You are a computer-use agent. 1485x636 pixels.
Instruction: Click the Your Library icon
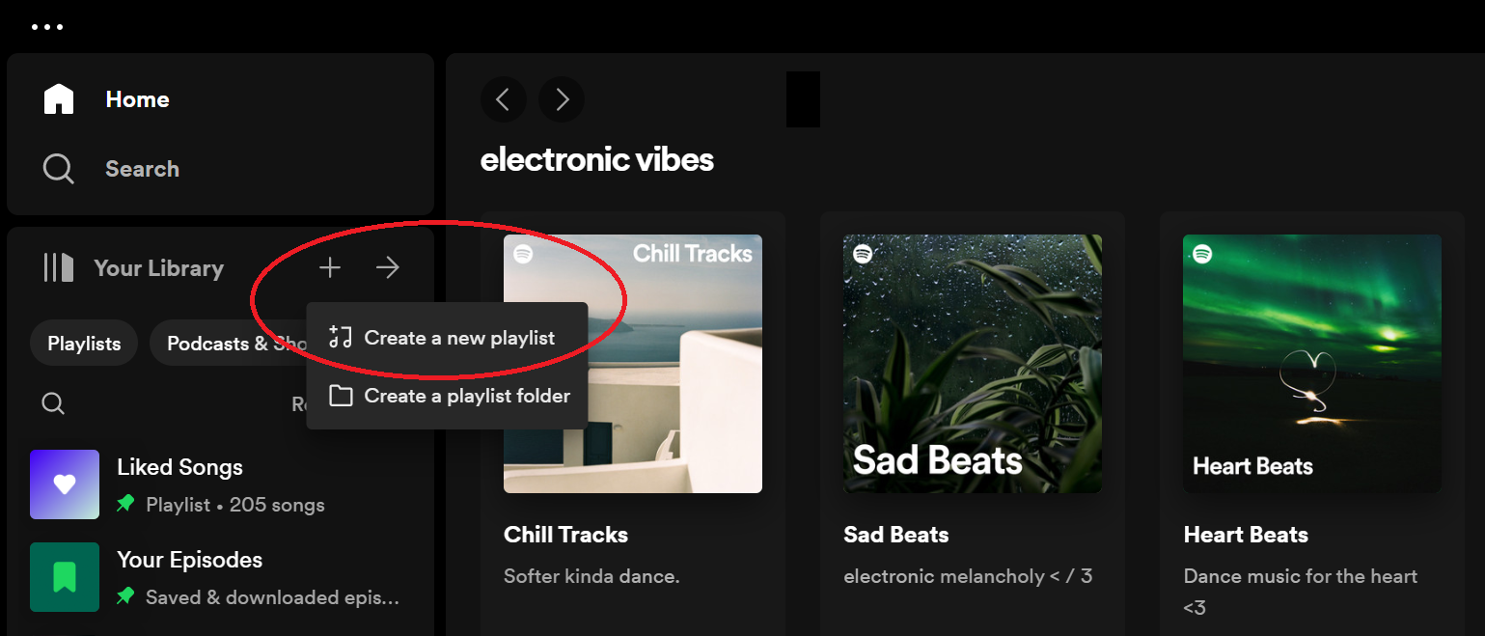[58, 267]
